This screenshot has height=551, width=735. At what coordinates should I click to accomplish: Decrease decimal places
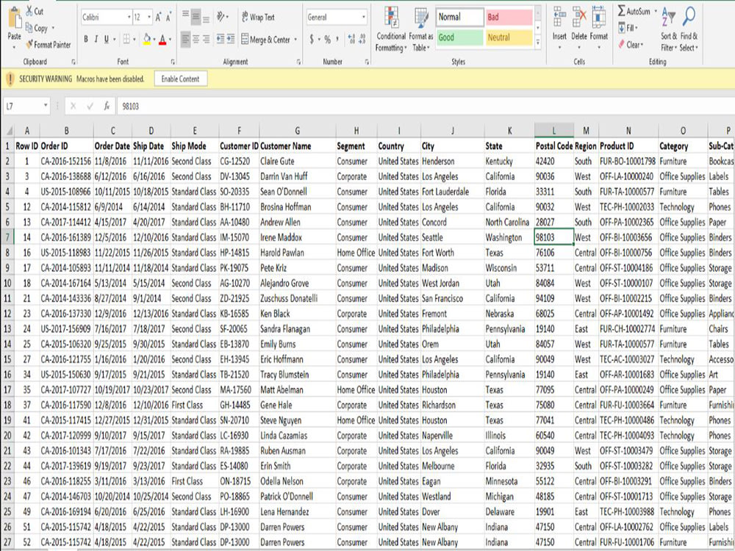[x=362, y=40]
